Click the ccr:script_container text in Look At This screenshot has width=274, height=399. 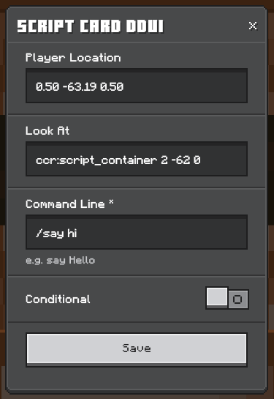[96, 160]
